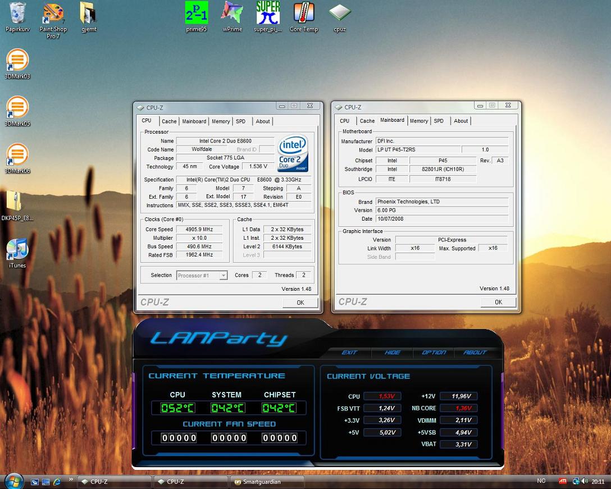Image resolution: width=611 pixels, height=489 pixels.
Task: Select About tab in right CPU-Z window
Action: (x=460, y=121)
